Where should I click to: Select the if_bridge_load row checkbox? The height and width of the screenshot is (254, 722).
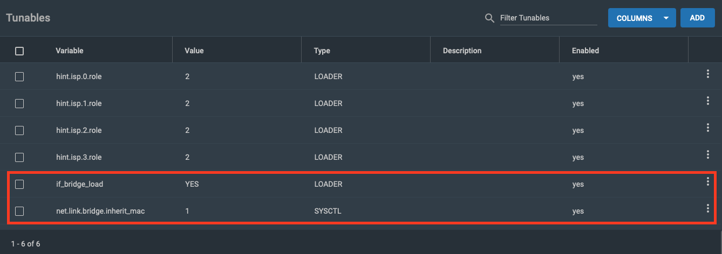(19, 184)
